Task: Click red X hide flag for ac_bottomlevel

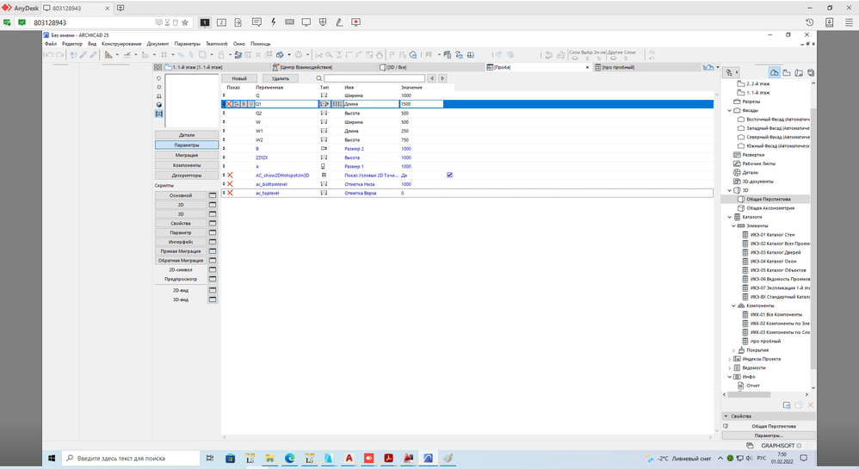Action: tap(230, 184)
